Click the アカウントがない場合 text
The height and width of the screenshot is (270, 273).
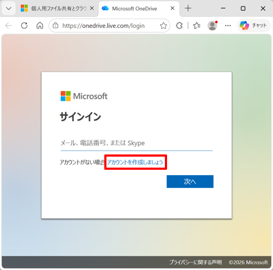82,162
